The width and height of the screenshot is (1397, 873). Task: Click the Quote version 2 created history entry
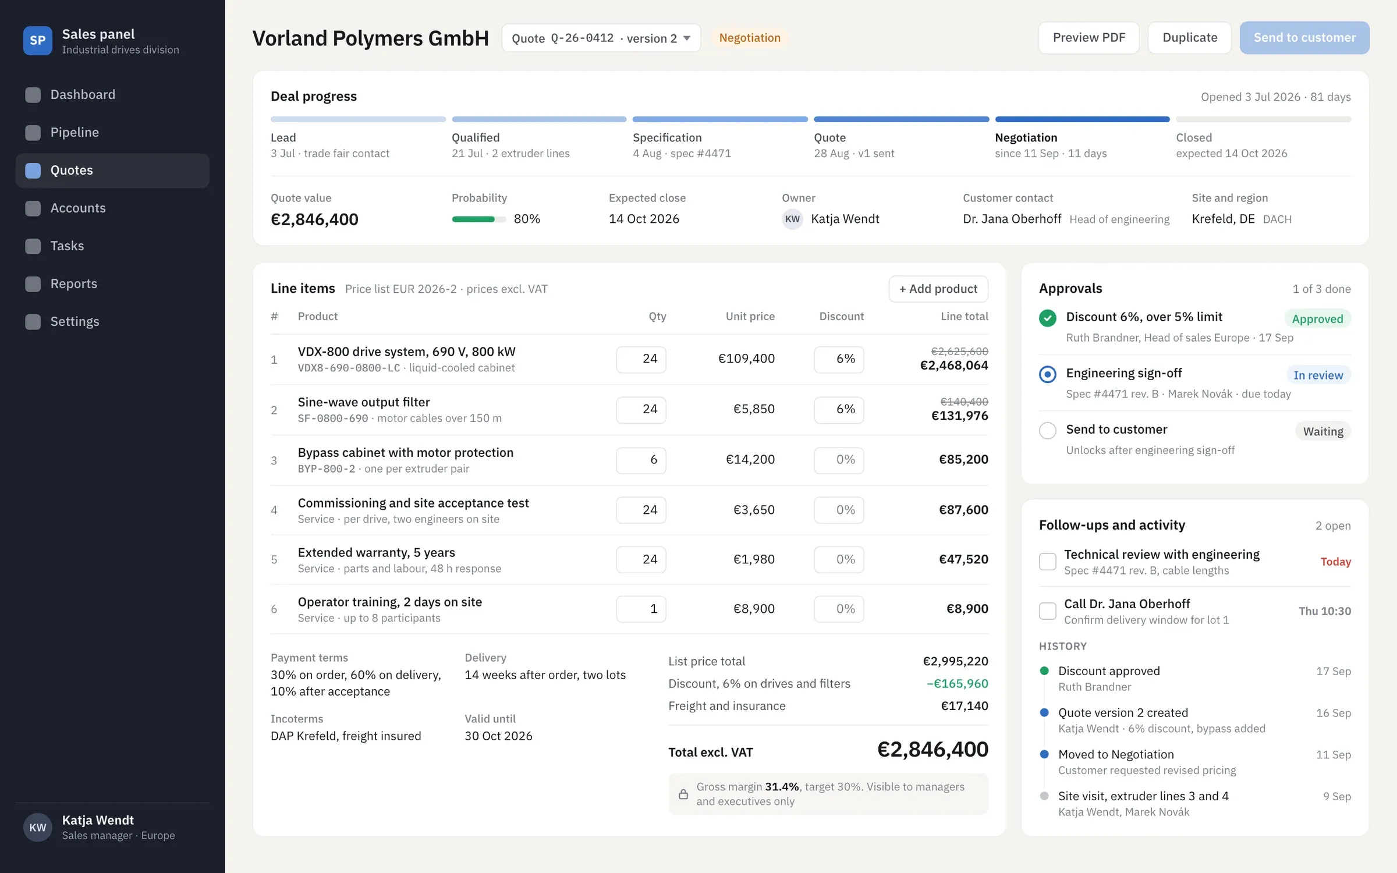click(x=1195, y=721)
